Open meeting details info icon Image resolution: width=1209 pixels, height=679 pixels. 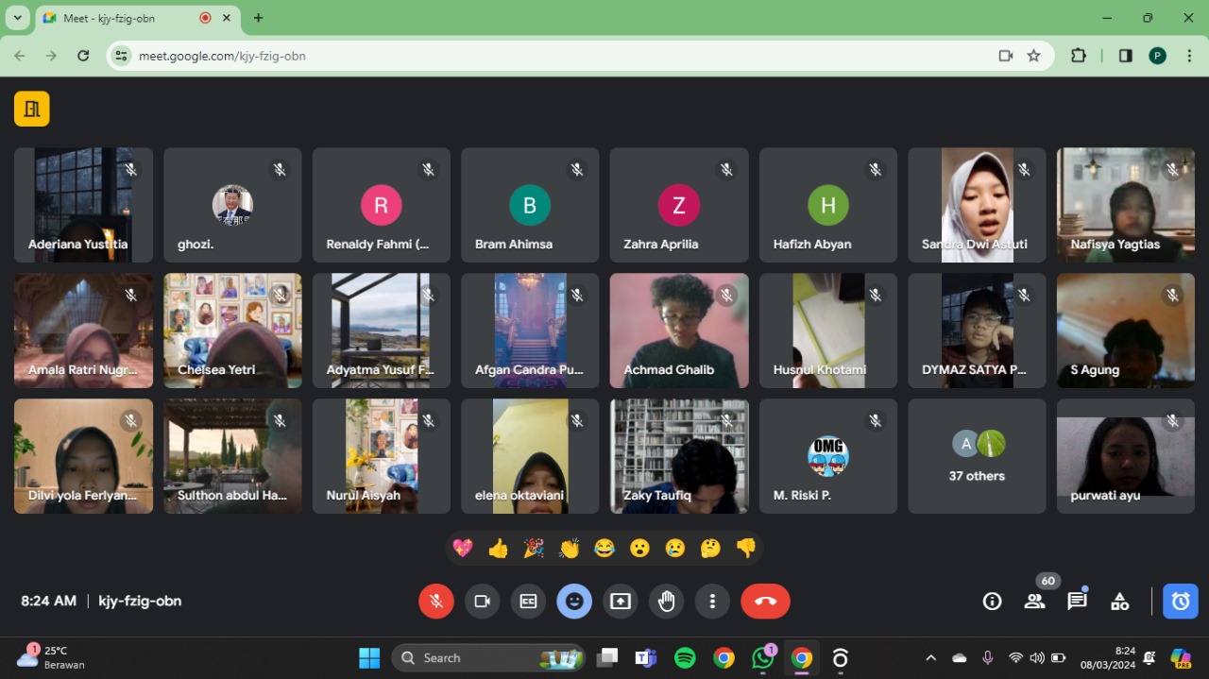pyautogui.click(x=992, y=602)
